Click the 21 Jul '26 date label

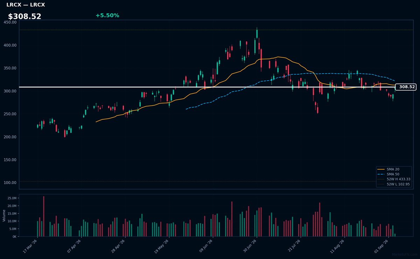[x=294, y=246]
